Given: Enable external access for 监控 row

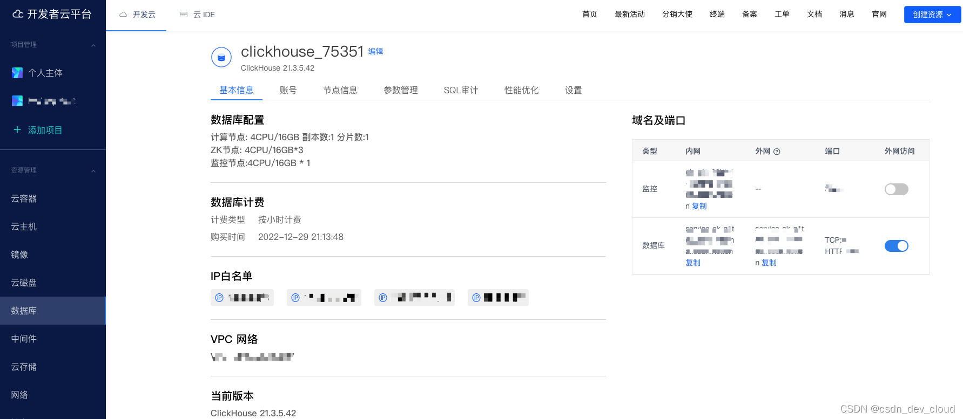Looking at the screenshot, I should 897,189.
